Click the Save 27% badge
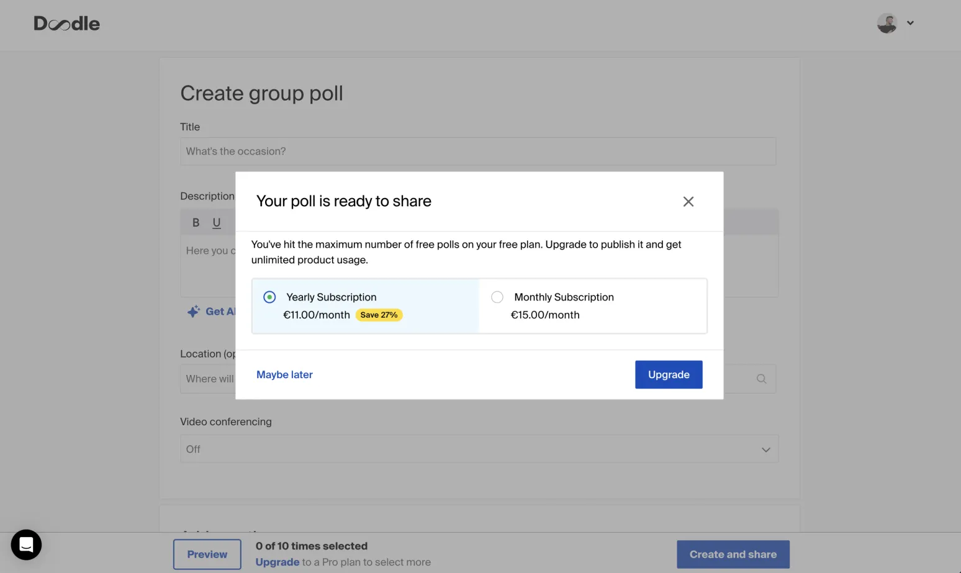Image resolution: width=961 pixels, height=573 pixels. click(x=379, y=315)
